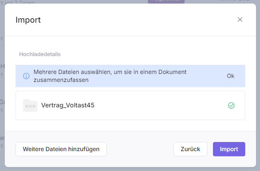This screenshot has height=171, width=260.
Task: Click the green upload success checkmark
Action: point(231,105)
